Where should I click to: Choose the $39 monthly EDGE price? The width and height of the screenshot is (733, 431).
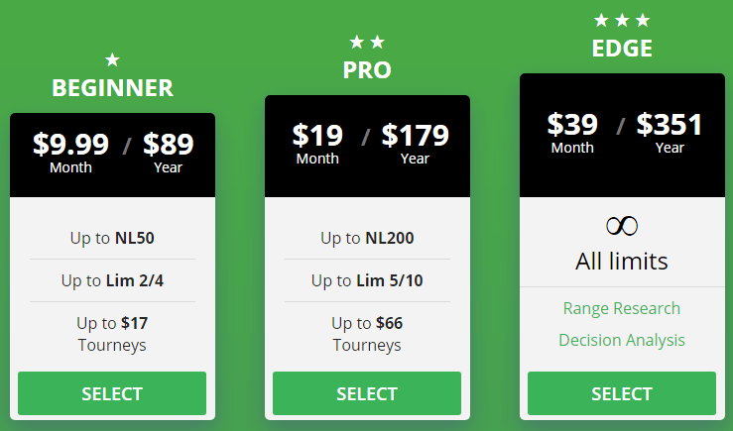(x=572, y=130)
